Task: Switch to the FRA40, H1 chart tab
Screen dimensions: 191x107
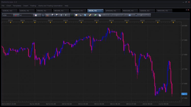Action: point(44,11)
